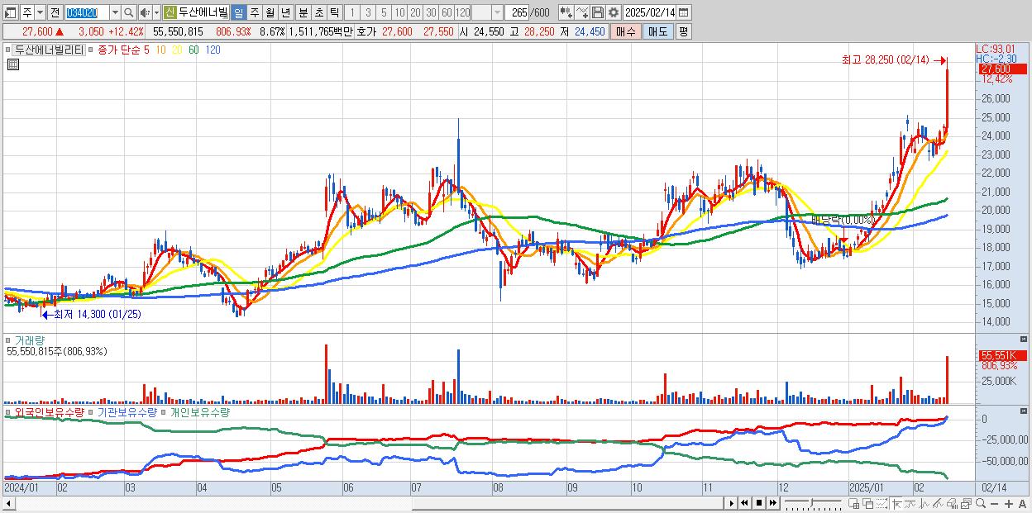Click the pencil drawing tool icon
This screenshot has height=513, width=1032.
pos(938,503)
